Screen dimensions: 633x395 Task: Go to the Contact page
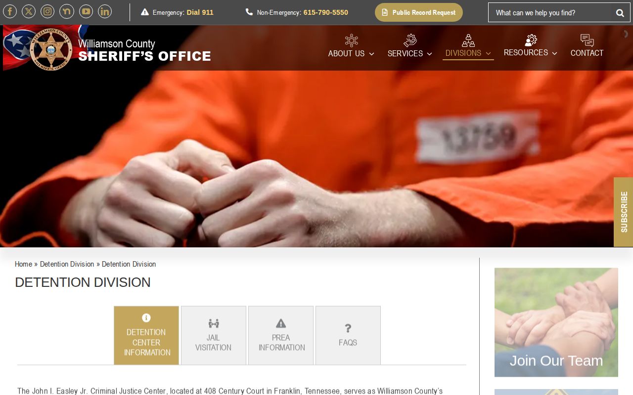point(587,53)
